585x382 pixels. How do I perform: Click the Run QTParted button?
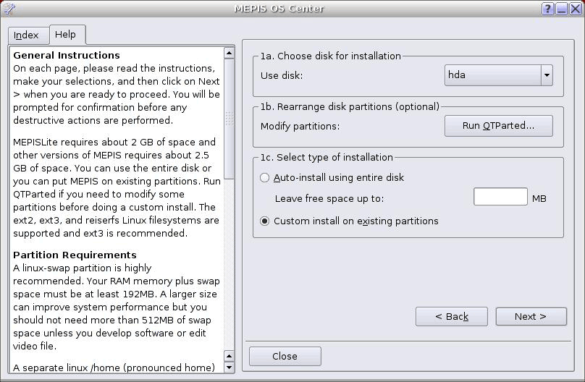click(x=498, y=126)
